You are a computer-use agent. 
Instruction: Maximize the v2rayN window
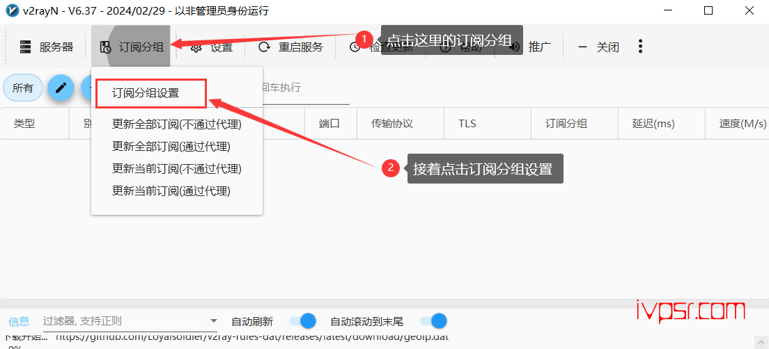pos(708,10)
